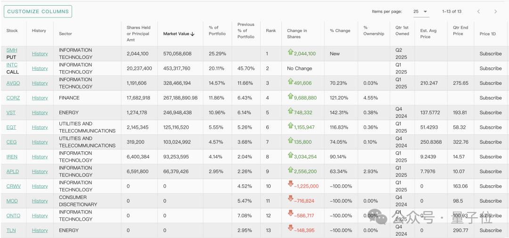The width and height of the screenshot is (509, 238).
Task: Go to the previous page arrow
Action: [478, 11]
